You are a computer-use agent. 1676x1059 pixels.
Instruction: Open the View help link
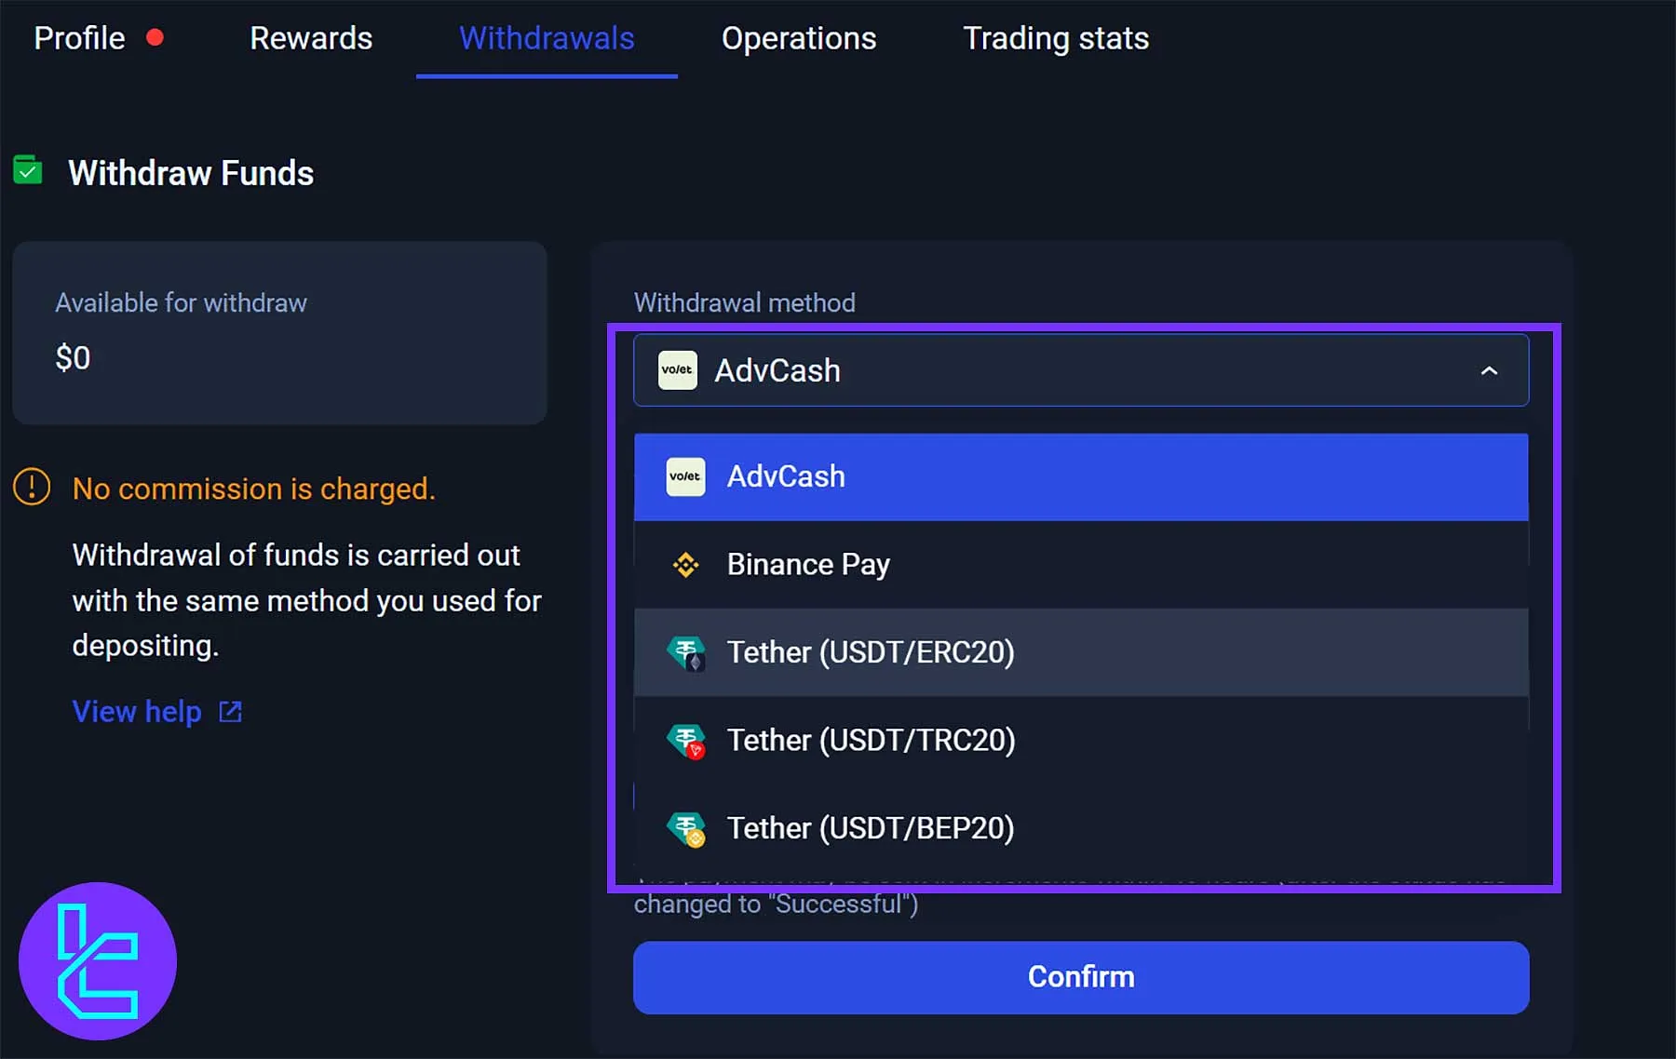click(136, 711)
